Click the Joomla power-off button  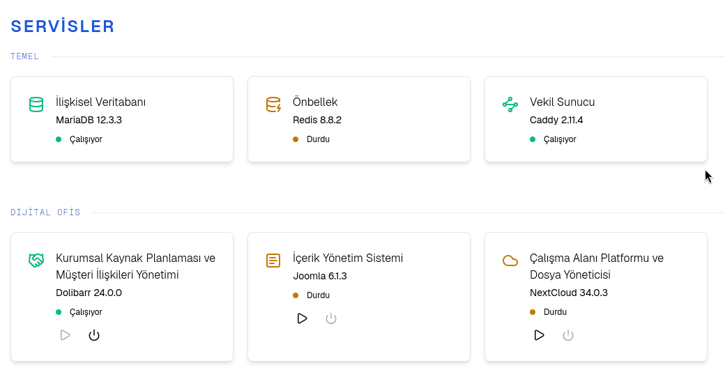331,318
